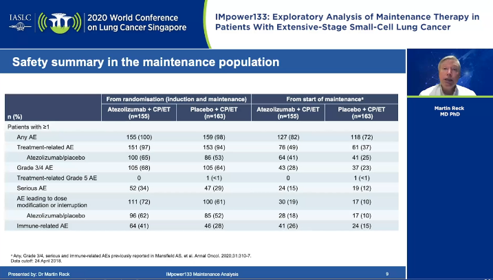The image size is (493, 280).
Task: Select 'Placebo + CP/ET' header under From randomisation
Action: coord(214,113)
